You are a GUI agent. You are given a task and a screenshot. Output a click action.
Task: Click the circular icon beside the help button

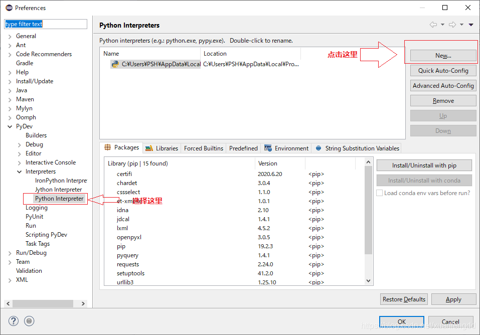tap(29, 321)
